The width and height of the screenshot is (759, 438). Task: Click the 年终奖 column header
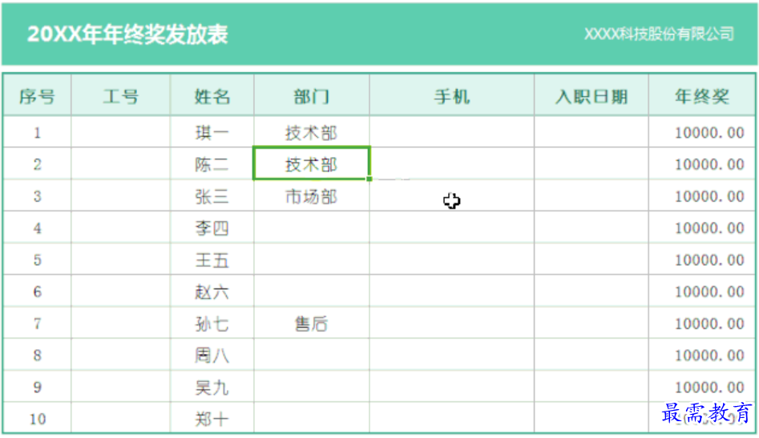tap(702, 95)
